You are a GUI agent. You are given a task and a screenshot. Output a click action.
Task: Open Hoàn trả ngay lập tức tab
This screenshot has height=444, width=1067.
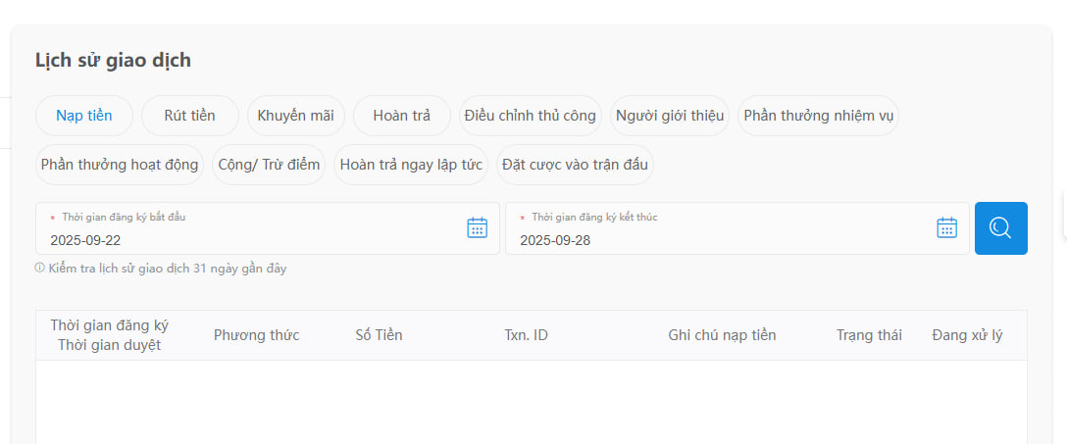411,165
